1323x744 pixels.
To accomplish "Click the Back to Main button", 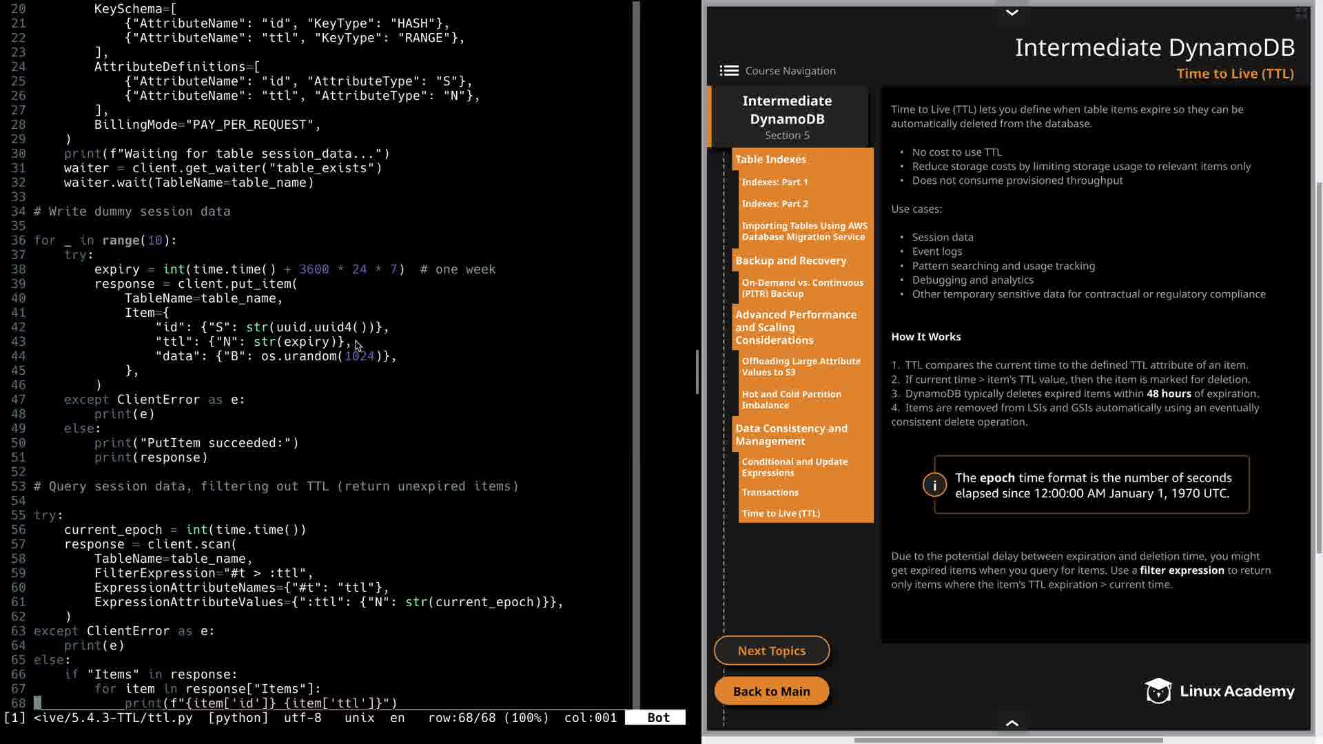I will point(771,691).
